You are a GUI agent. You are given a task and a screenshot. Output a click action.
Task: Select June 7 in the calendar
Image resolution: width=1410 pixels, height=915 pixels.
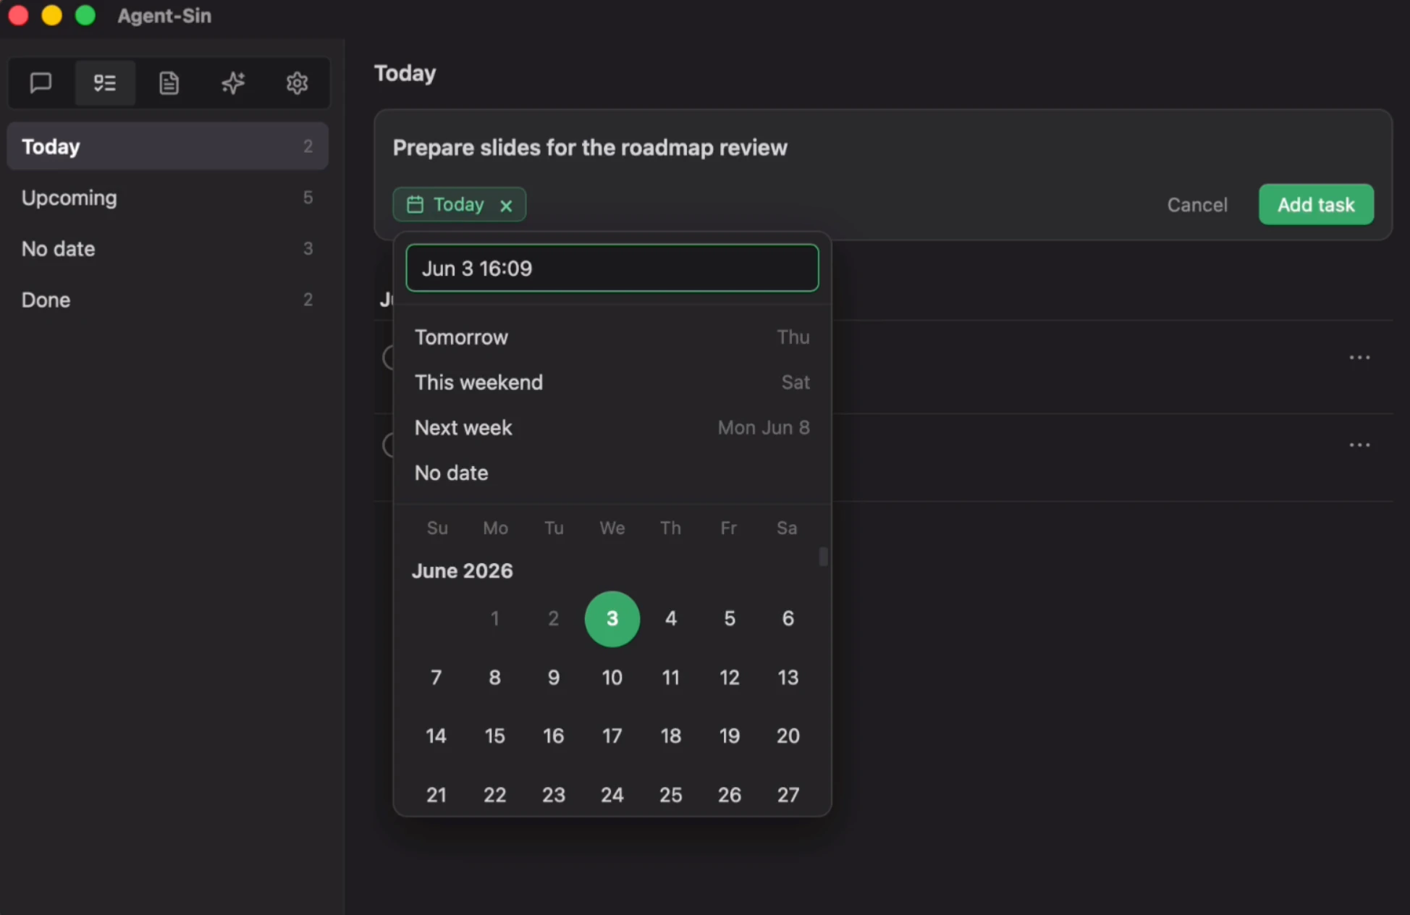tap(436, 678)
